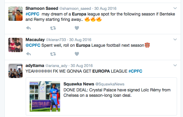
Task: Open chevron menu on Macaulay's tweet
Action: click(x=175, y=40)
